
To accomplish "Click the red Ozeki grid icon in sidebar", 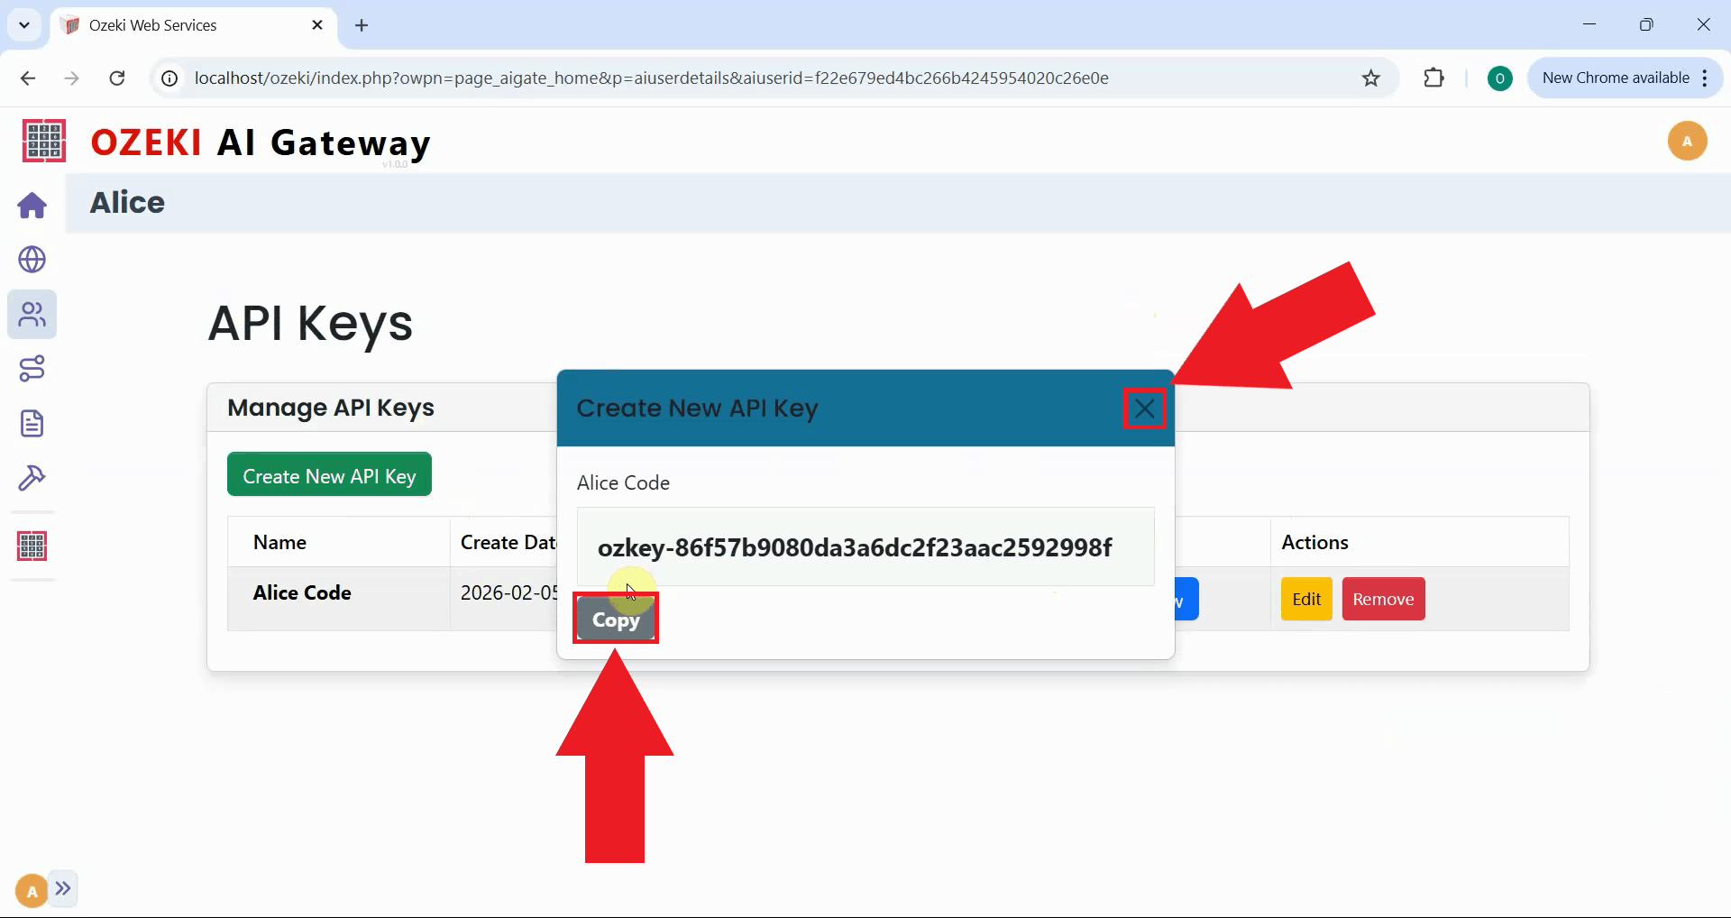I will [32, 545].
